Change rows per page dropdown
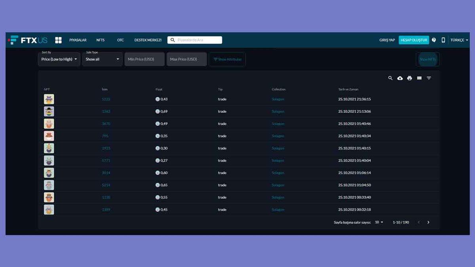Image resolution: width=475 pixels, height=267 pixels. click(379, 222)
